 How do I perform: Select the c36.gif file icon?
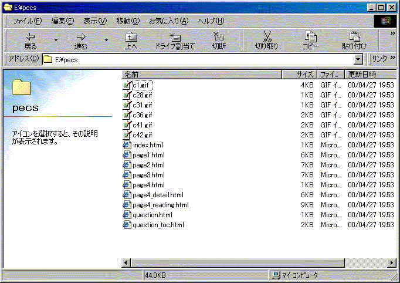(127, 115)
